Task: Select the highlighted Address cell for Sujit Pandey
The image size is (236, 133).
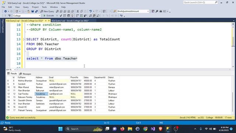Action: click(42, 94)
